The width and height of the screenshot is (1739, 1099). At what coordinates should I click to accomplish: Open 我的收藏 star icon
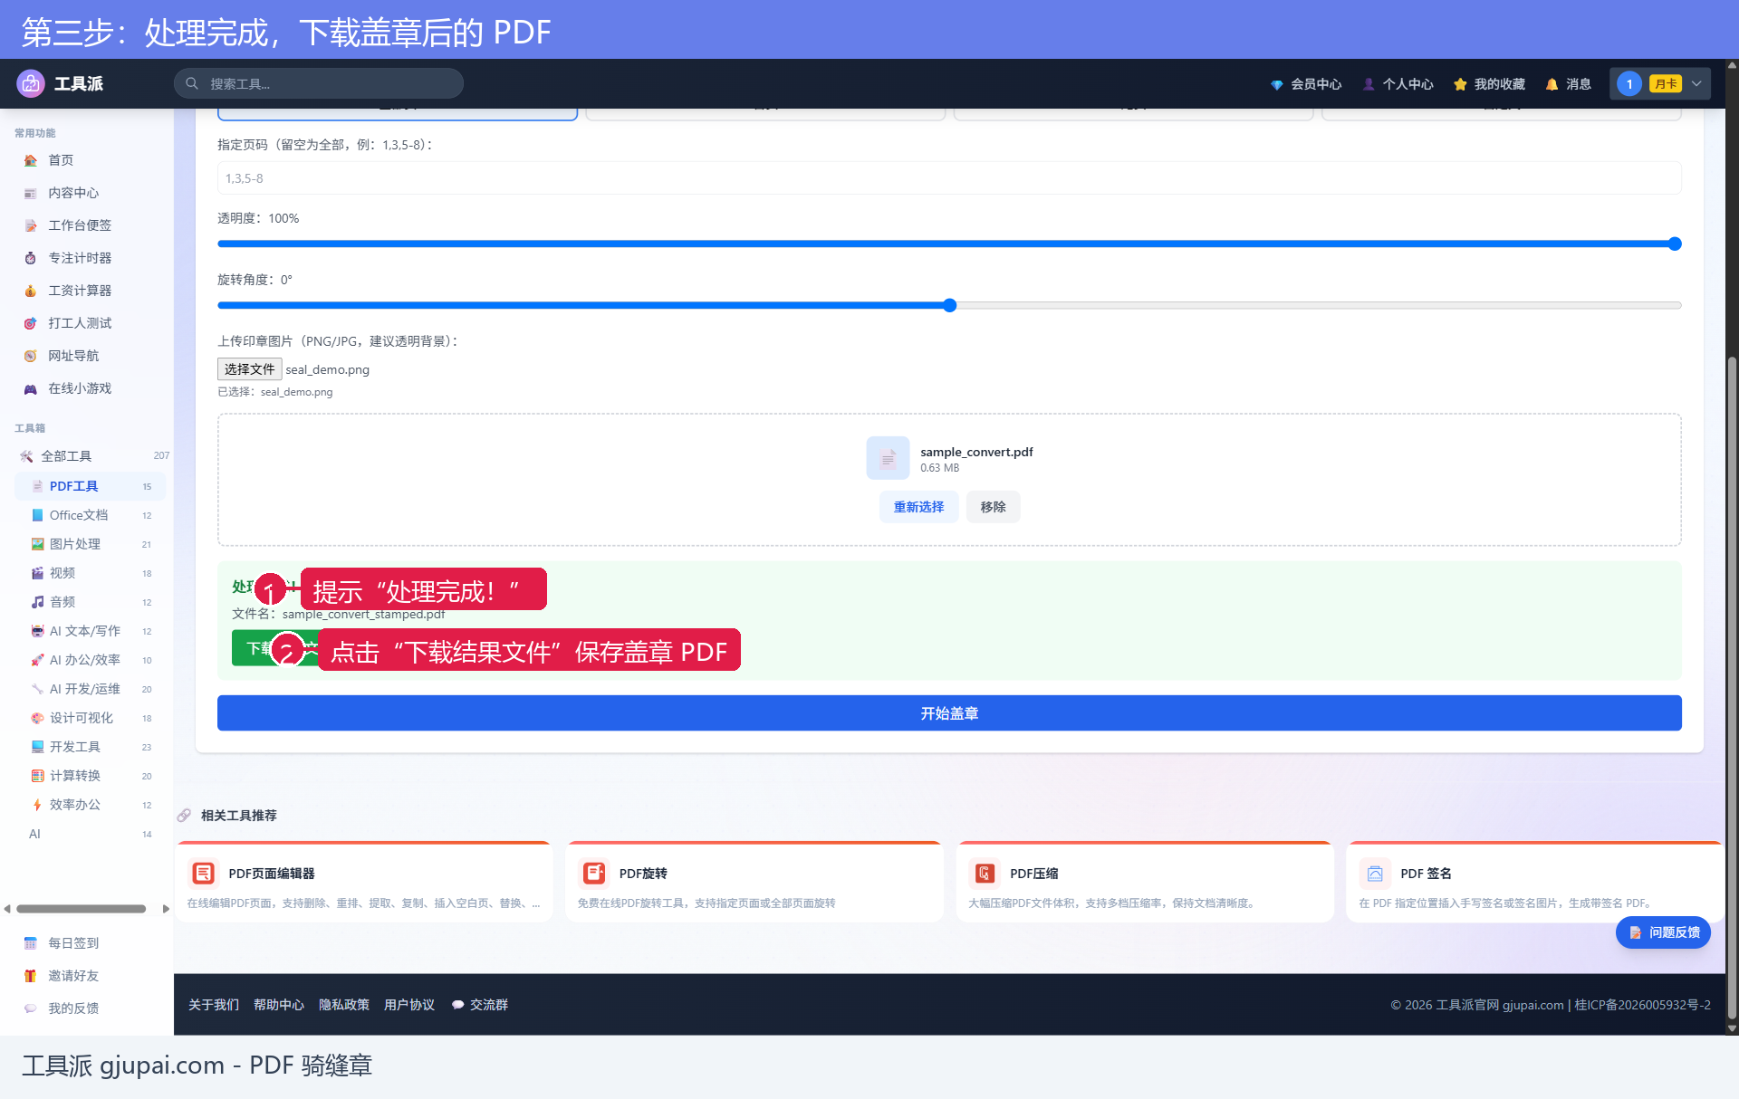[x=1460, y=84]
